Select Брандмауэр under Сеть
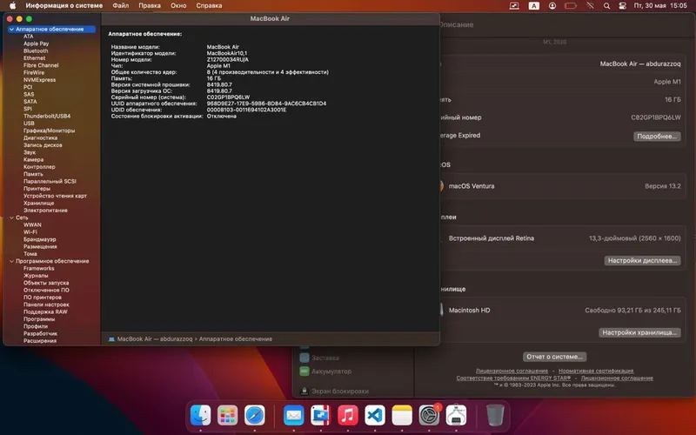 click(39, 240)
